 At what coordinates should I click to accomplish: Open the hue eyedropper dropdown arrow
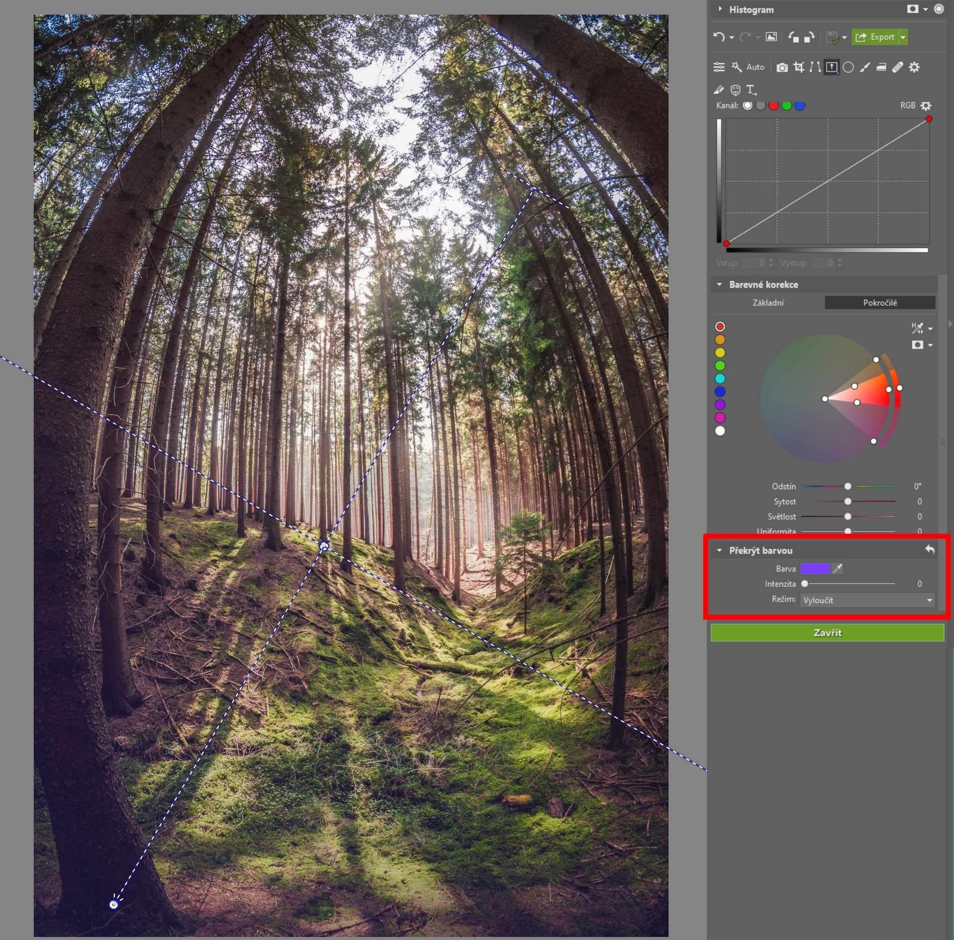930,329
